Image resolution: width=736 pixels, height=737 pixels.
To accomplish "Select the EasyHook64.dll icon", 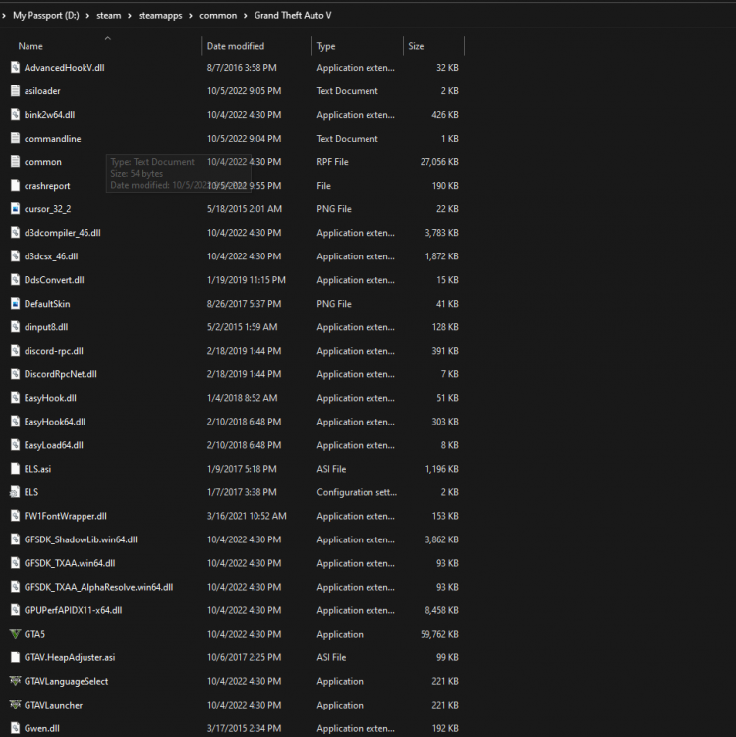I will [15, 422].
